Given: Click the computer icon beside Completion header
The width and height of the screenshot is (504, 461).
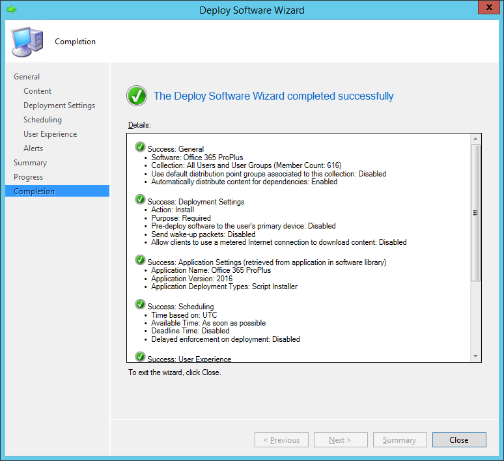Looking at the screenshot, I should coord(27,42).
